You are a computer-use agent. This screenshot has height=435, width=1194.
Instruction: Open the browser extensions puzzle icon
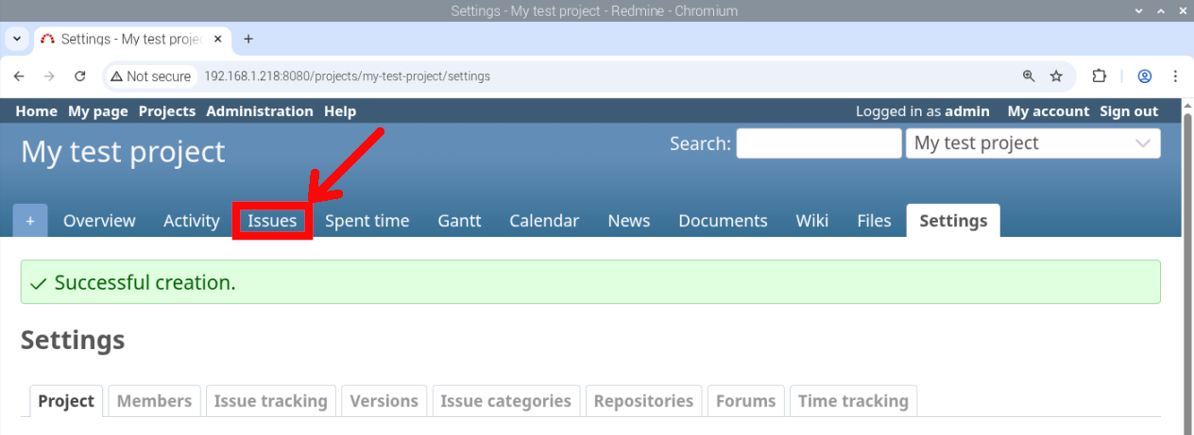click(x=1100, y=76)
